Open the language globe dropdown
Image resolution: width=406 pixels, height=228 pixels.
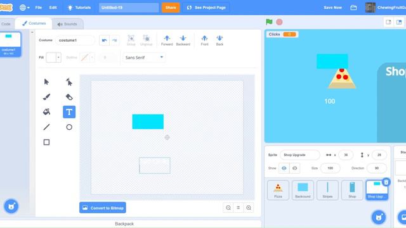(x=24, y=8)
